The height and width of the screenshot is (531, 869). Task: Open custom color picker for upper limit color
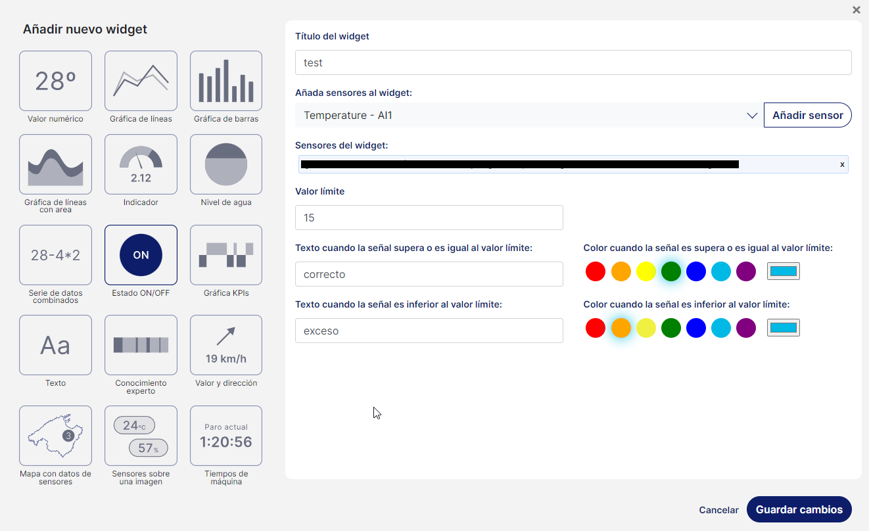coord(783,271)
